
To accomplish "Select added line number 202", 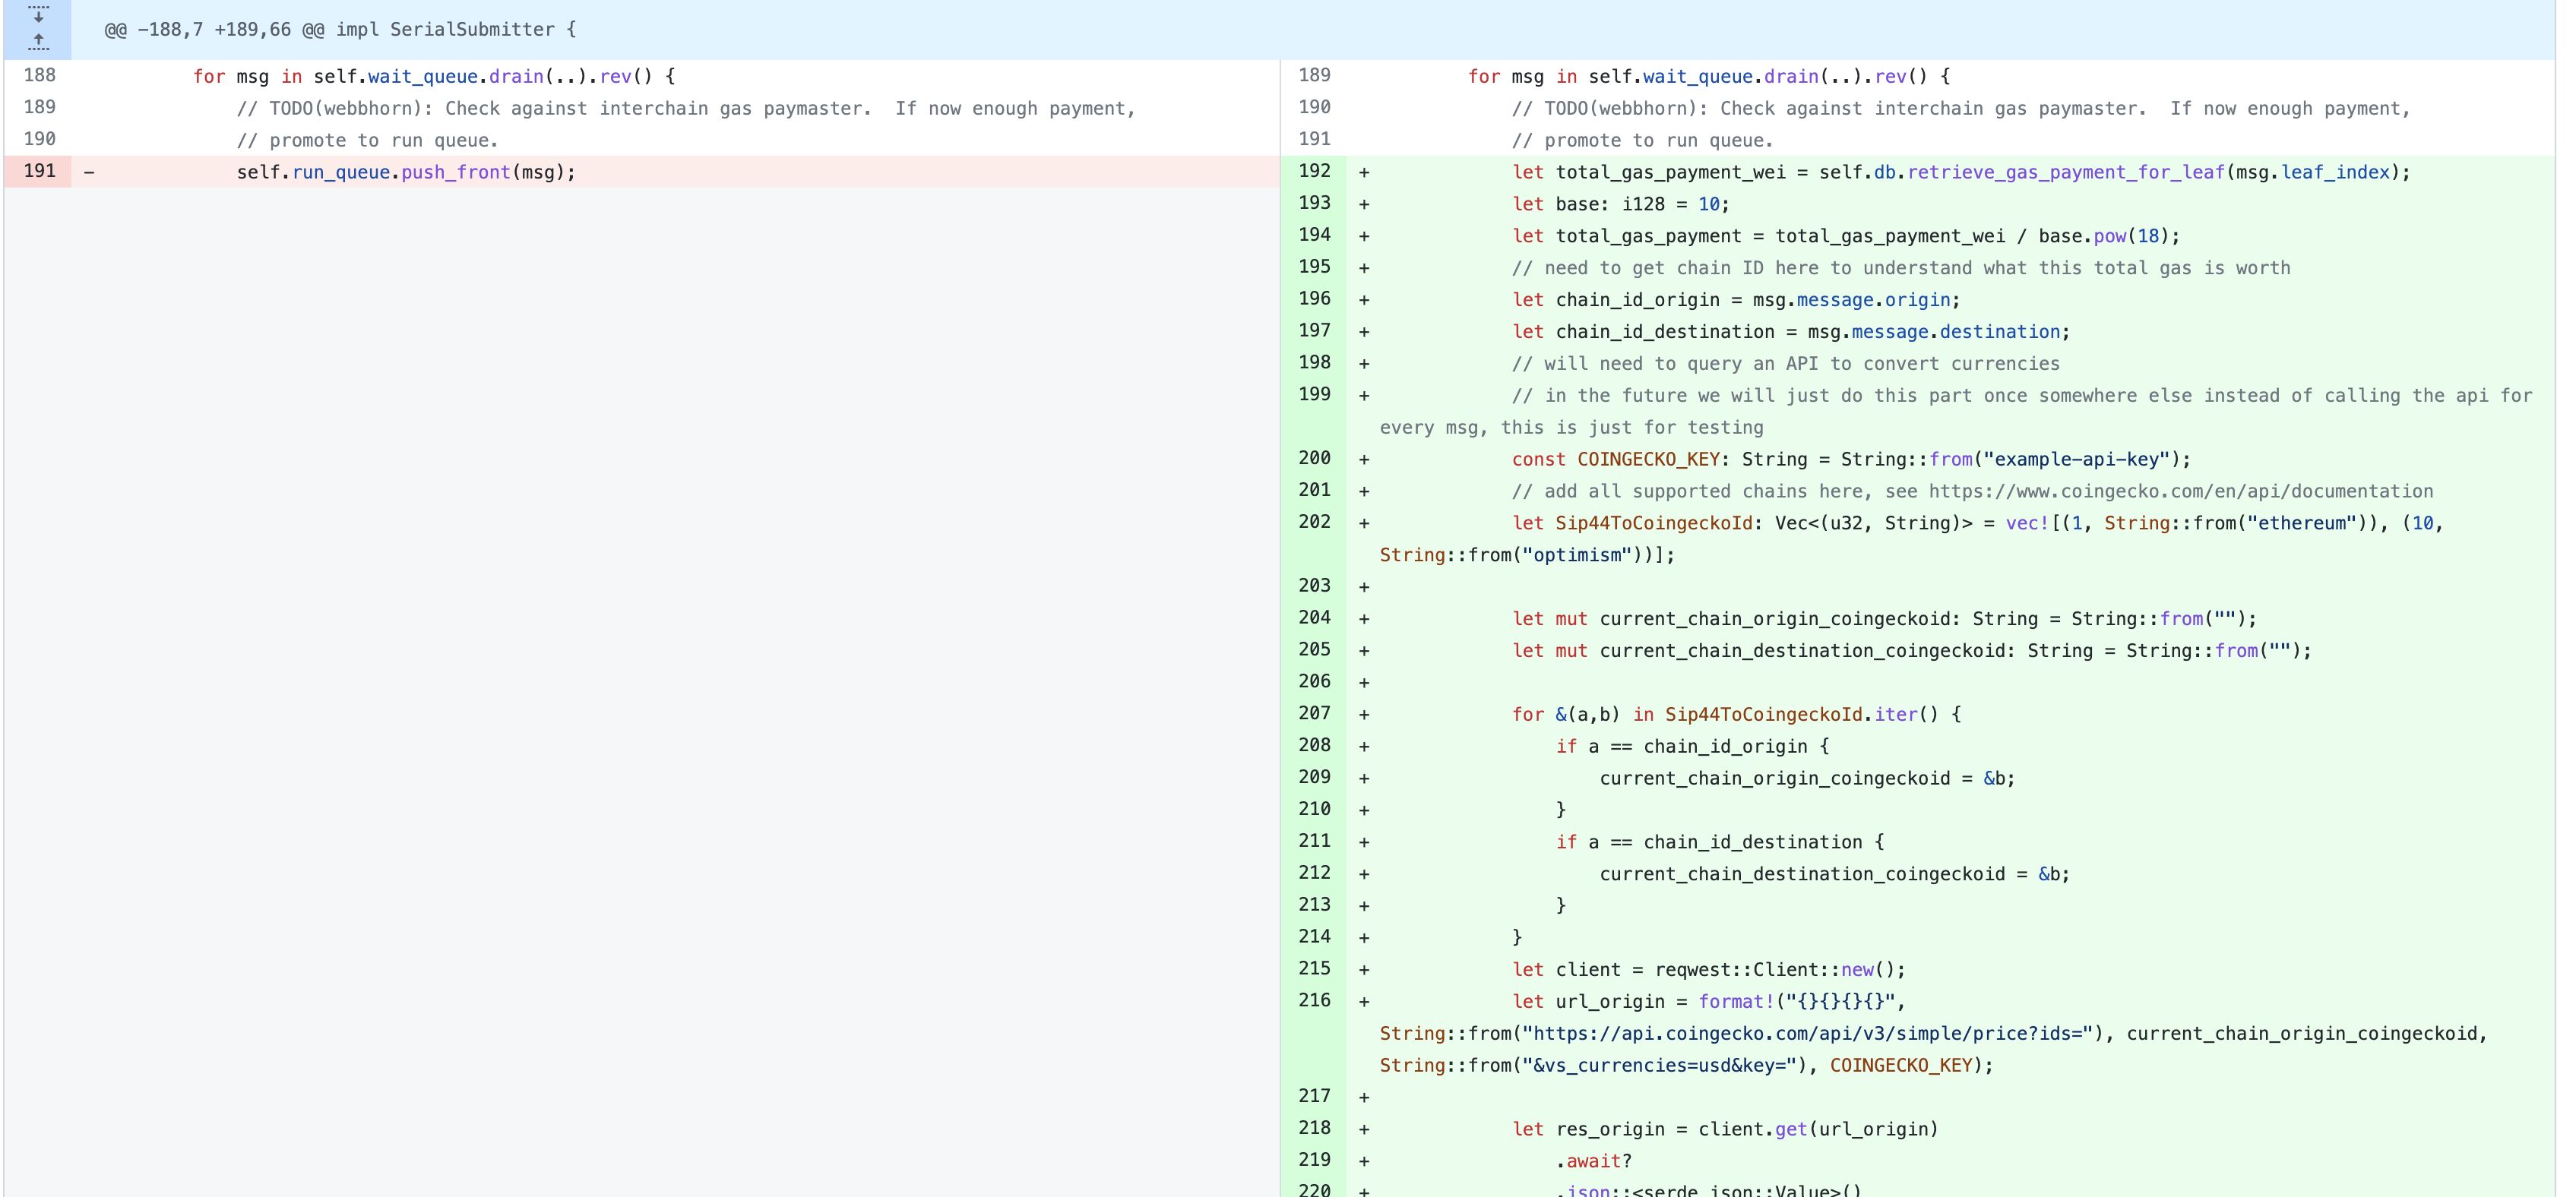I will tap(1314, 523).
